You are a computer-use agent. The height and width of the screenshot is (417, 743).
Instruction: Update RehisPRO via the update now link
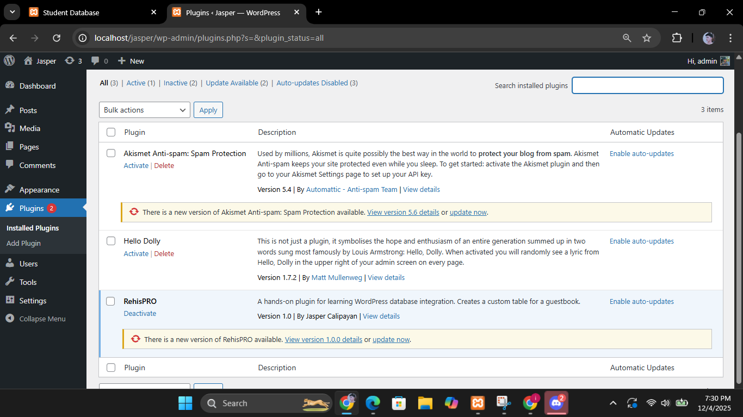click(x=391, y=339)
